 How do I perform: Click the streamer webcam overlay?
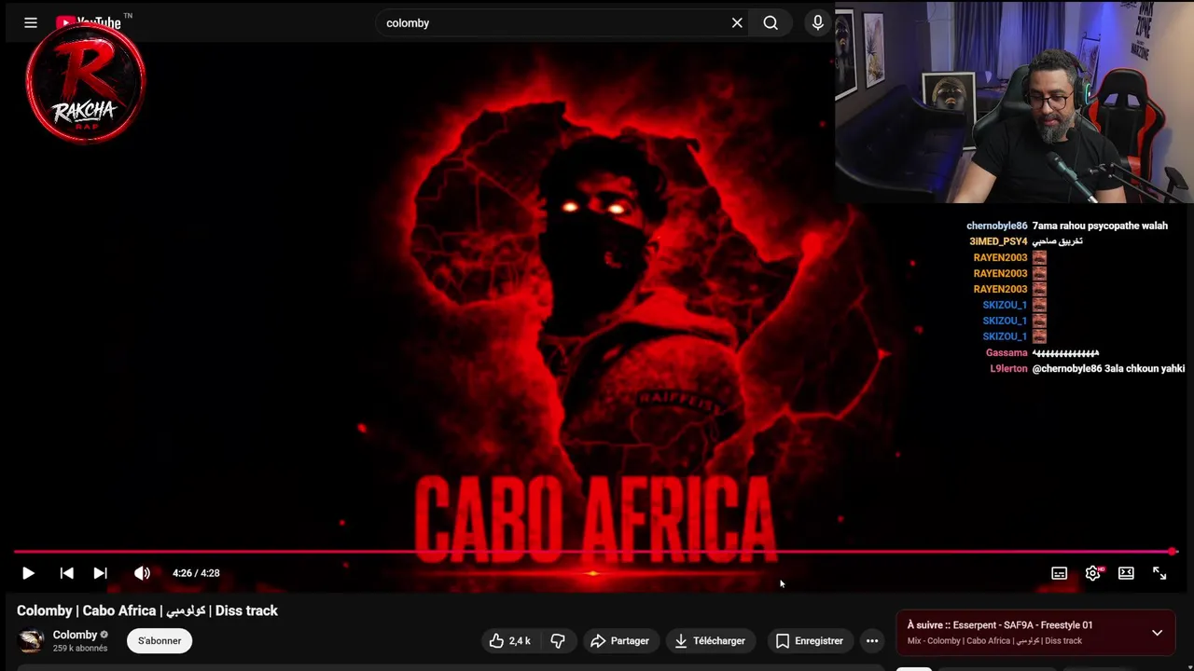1015,102
